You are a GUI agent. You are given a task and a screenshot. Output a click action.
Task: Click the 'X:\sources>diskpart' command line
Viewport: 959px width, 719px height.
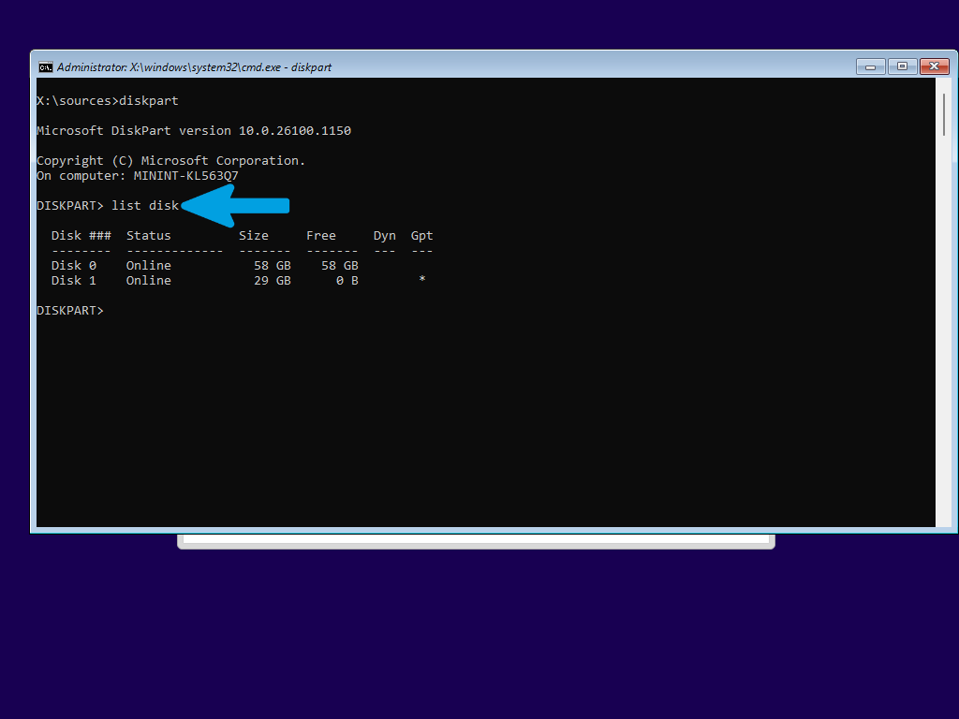click(108, 101)
